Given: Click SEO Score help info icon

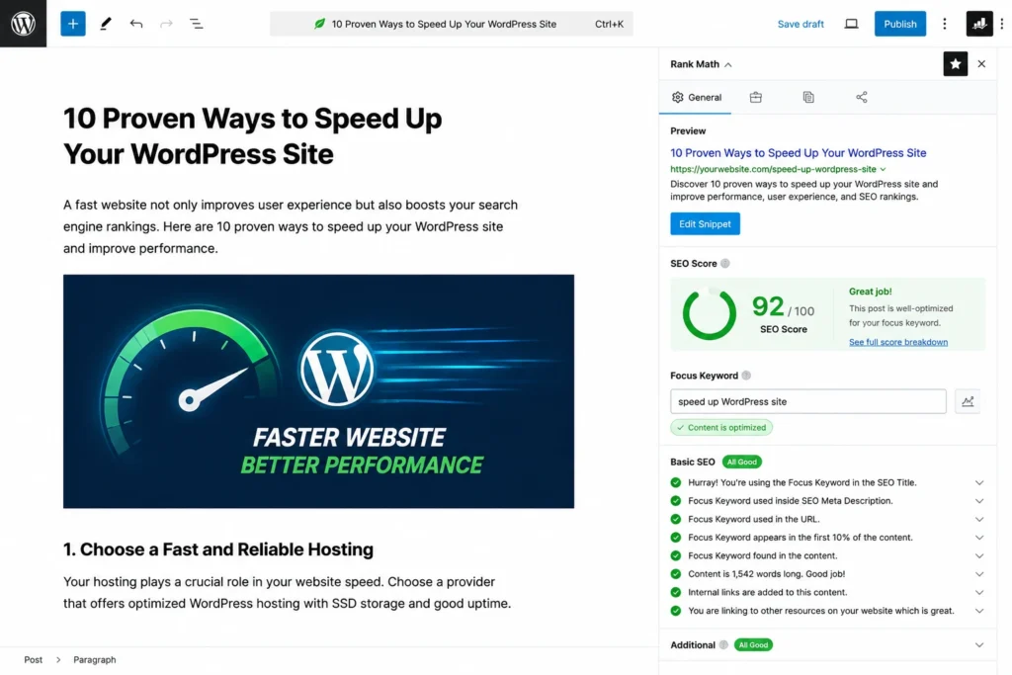Looking at the screenshot, I should pos(724,263).
